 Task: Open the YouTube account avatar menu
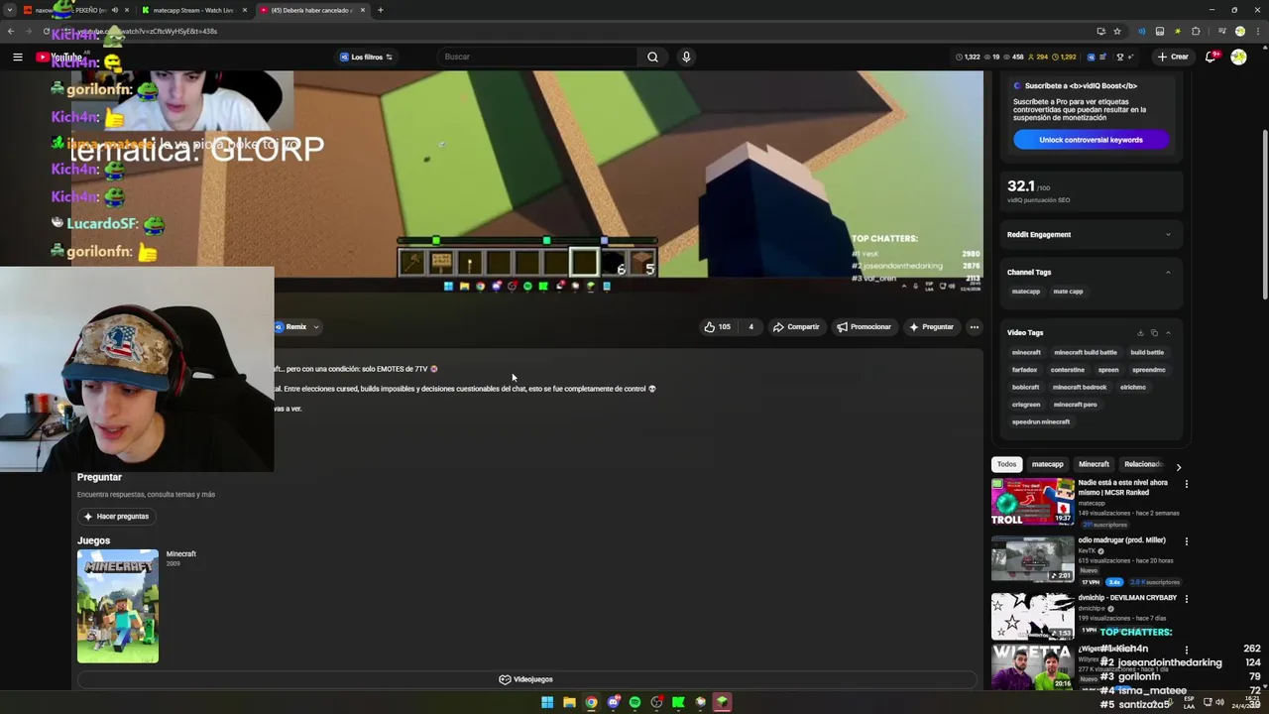coord(1238,57)
